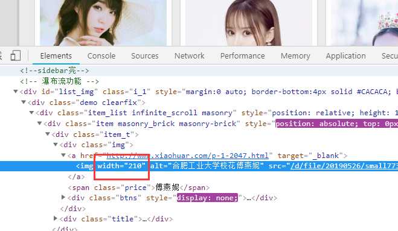Open the /d/file/20190526 image src link
This screenshot has width=398, height=231.
click(x=344, y=166)
